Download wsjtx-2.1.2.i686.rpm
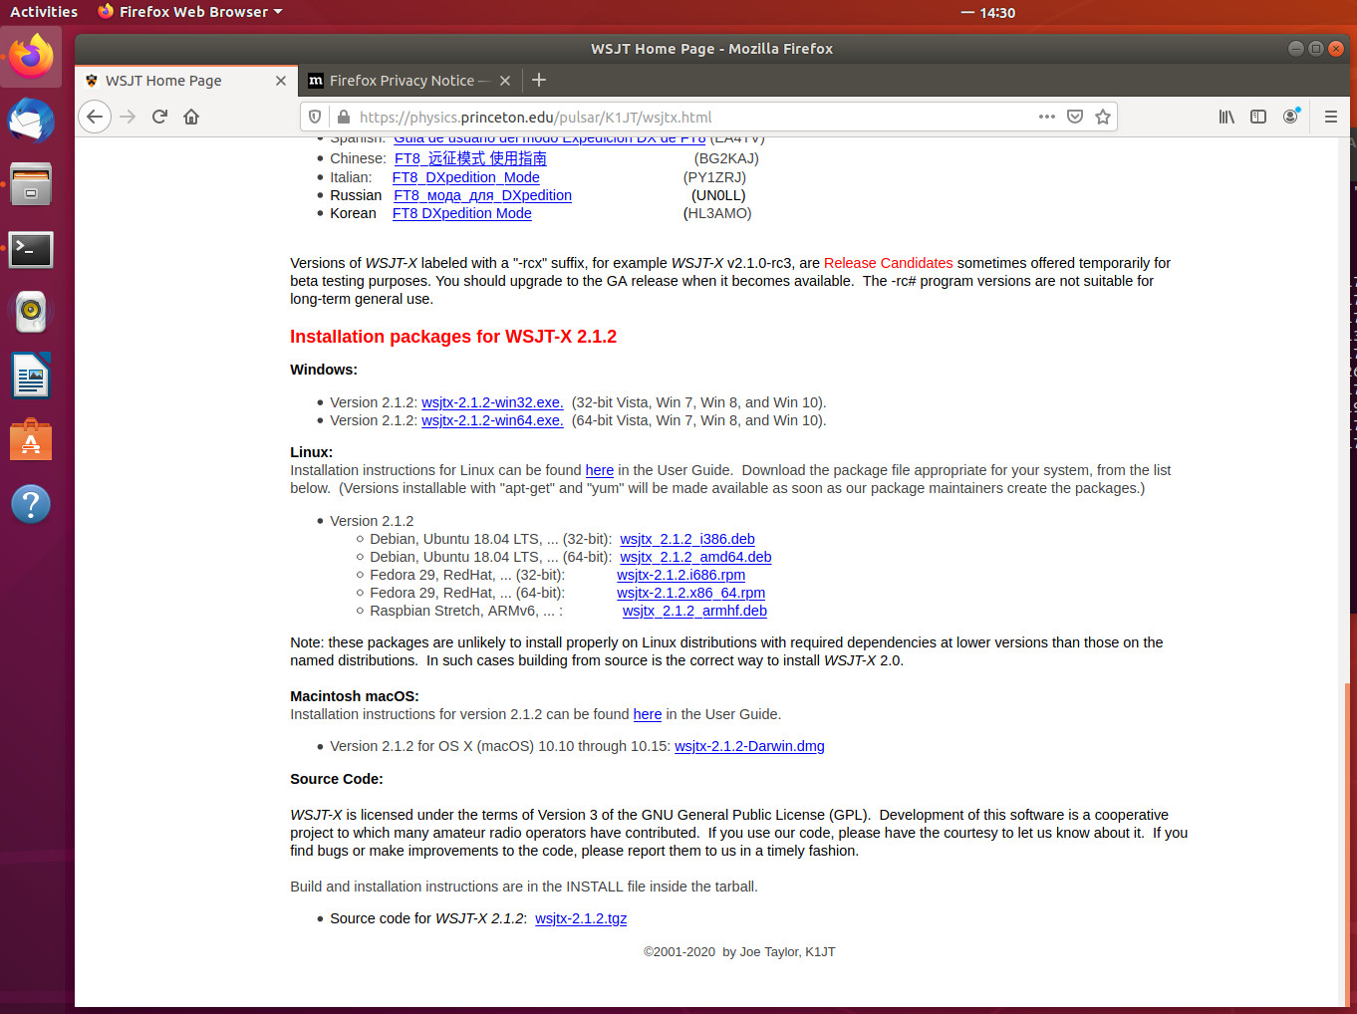1357x1014 pixels. [680, 575]
